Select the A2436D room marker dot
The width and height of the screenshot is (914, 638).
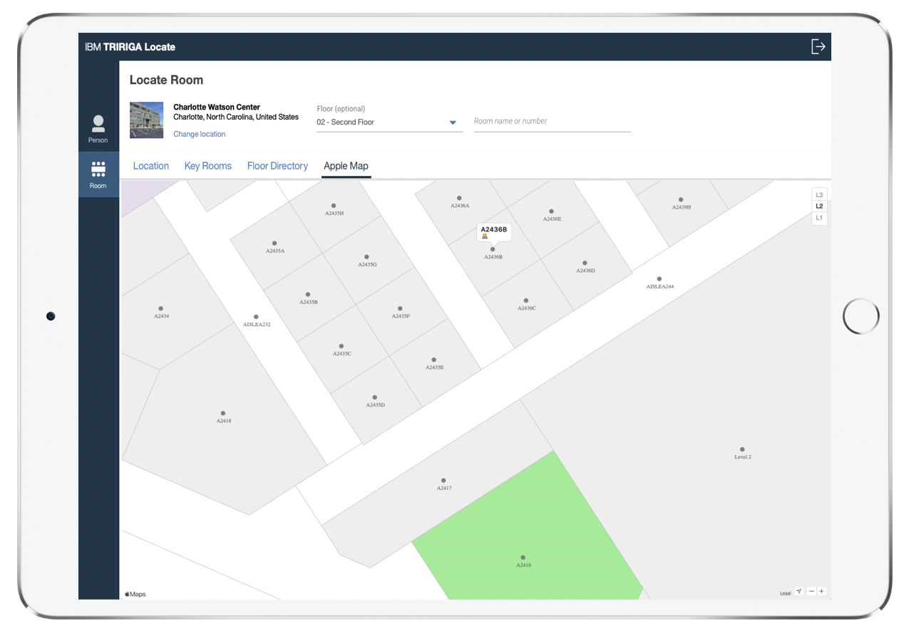click(585, 263)
